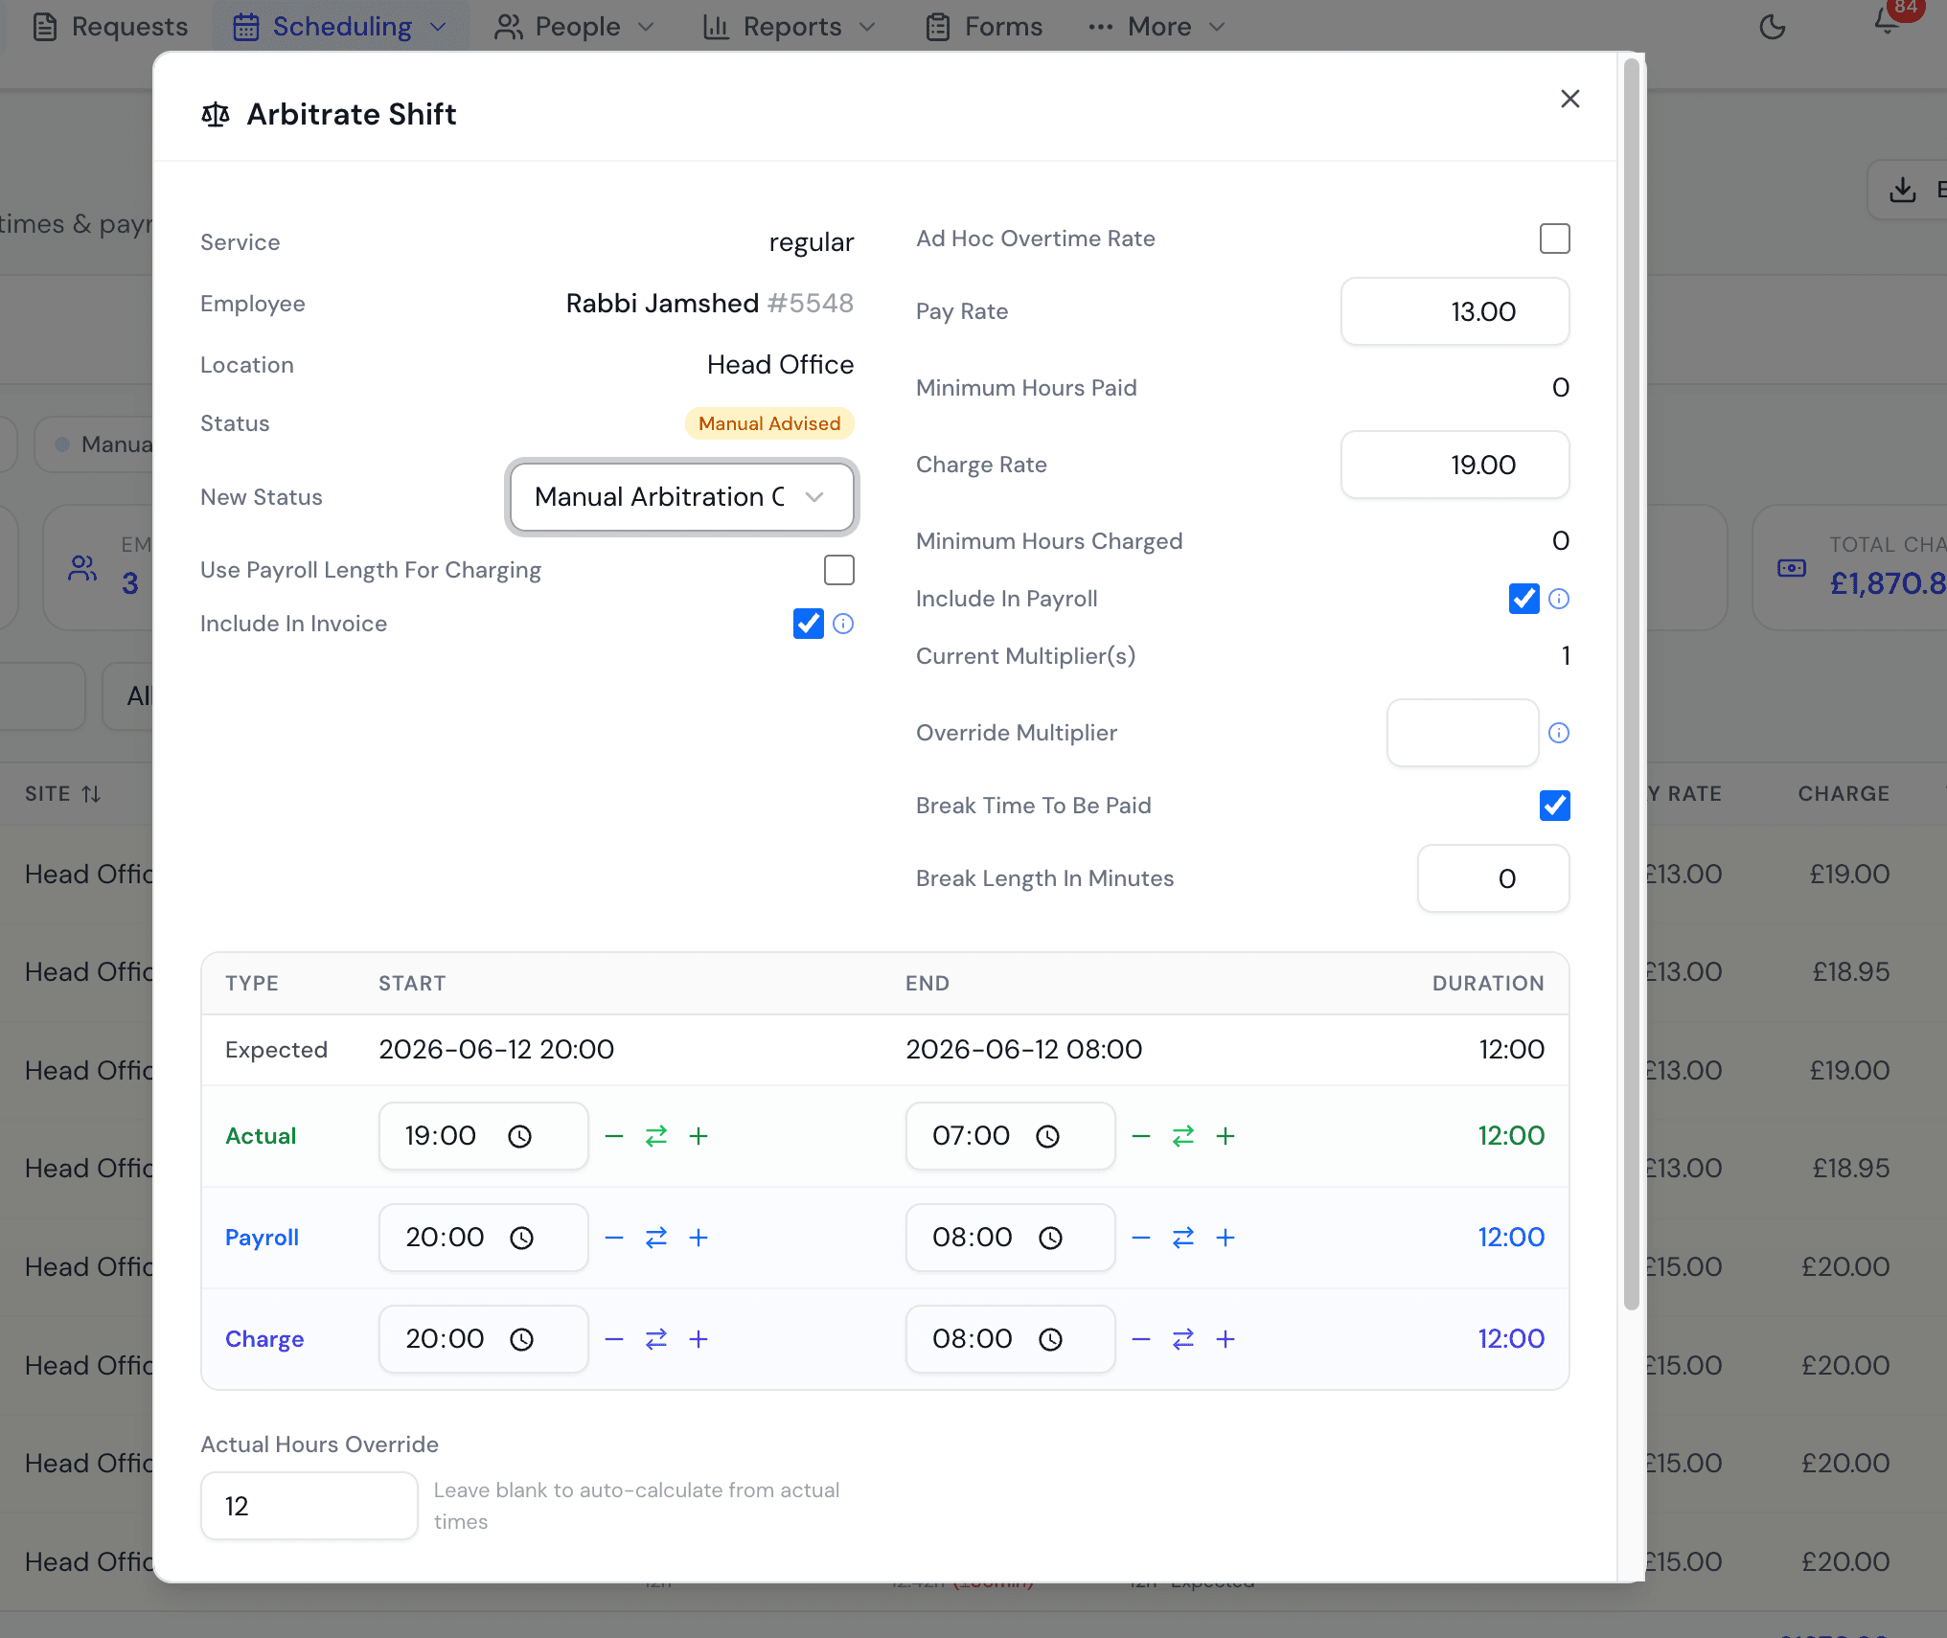Edit Payroll start time 20:00 field
Viewport: 1947px width, 1638px height.
click(x=483, y=1238)
